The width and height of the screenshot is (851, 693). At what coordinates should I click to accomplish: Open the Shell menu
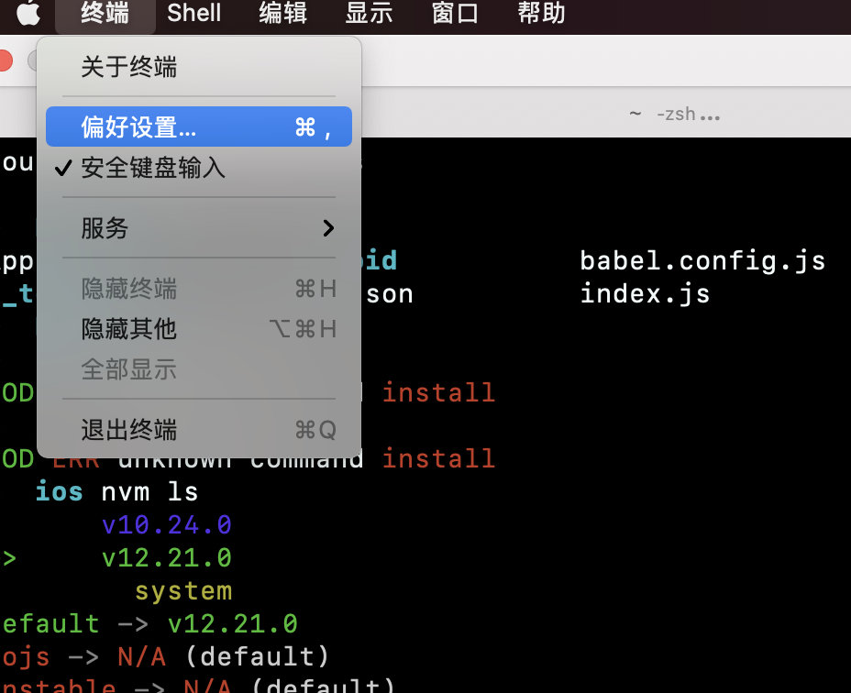click(x=193, y=13)
